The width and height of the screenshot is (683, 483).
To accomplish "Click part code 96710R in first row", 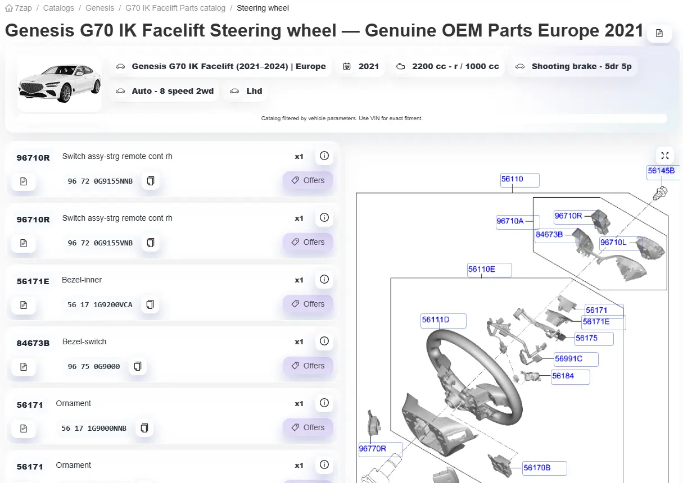I will click(33, 158).
